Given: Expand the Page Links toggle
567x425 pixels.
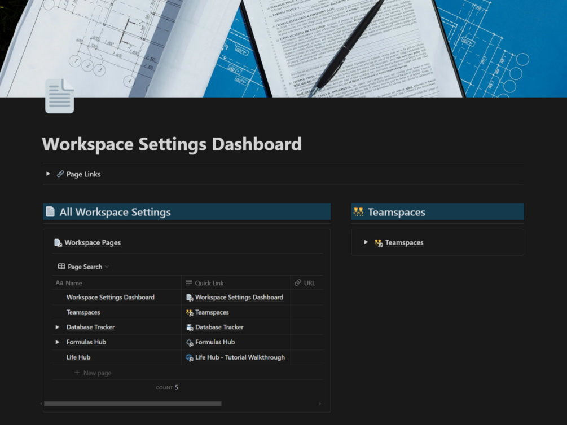Looking at the screenshot, I should [x=48, y=174].
